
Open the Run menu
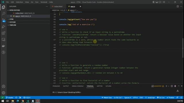(x=37, y=2)
